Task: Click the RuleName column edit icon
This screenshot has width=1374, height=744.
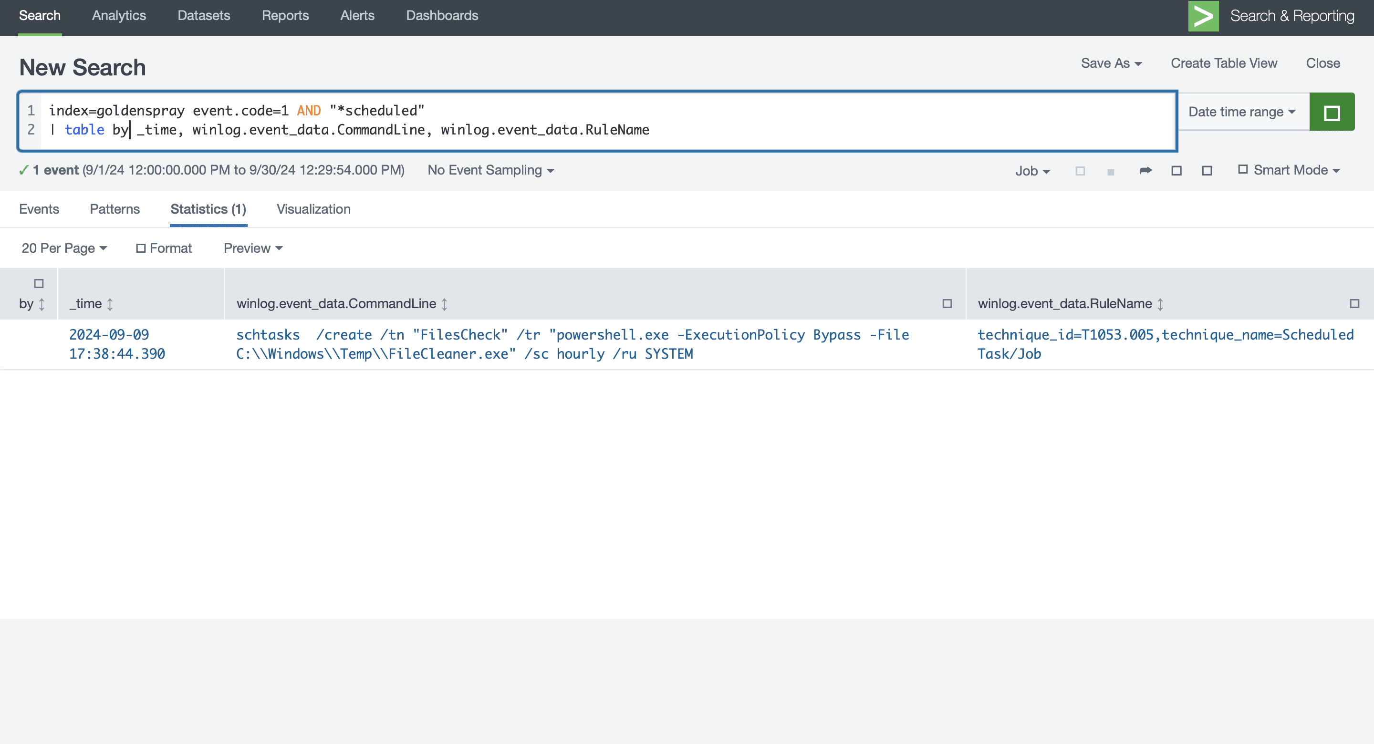Action: (x=1354, y=303)
